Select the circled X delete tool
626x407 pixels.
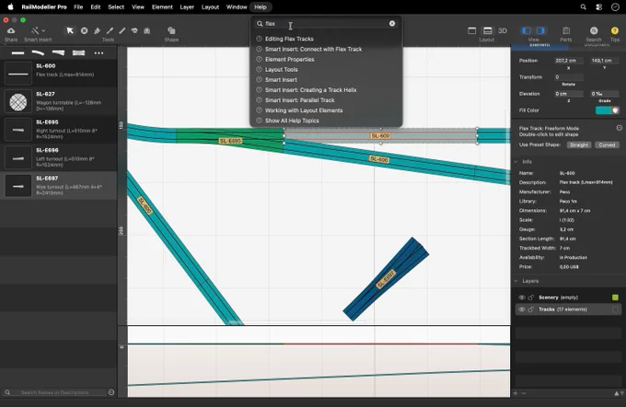click(85, 30)
